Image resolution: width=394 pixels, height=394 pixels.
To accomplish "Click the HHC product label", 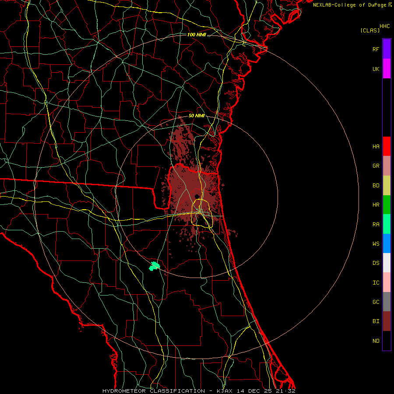I will [384, 26].
